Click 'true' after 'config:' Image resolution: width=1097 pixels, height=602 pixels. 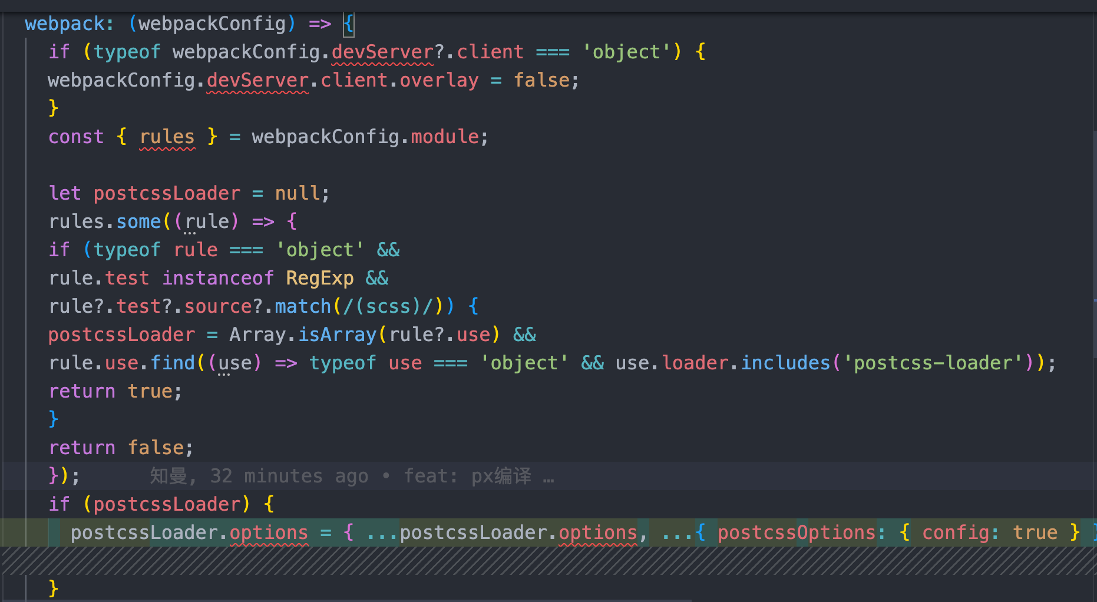[1035, 532]
